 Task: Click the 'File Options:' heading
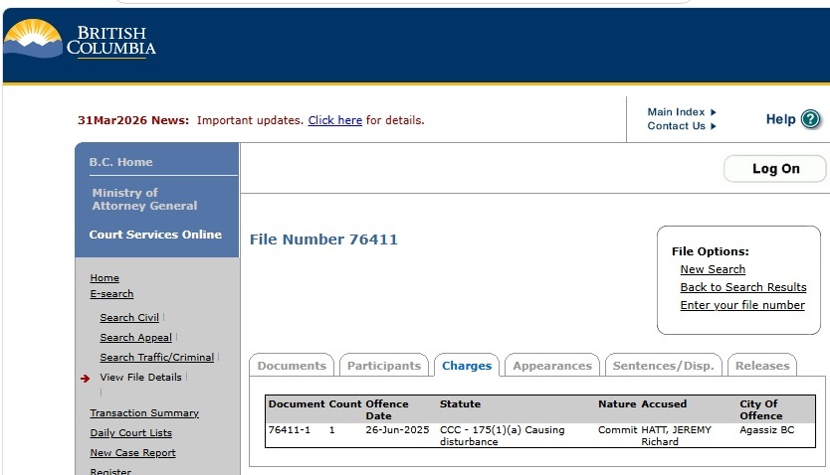[x=710, y=251]
